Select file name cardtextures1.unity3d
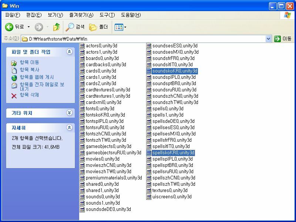This screenshot has width=296, height=222. pyautogui.click(x=108, y=96)
